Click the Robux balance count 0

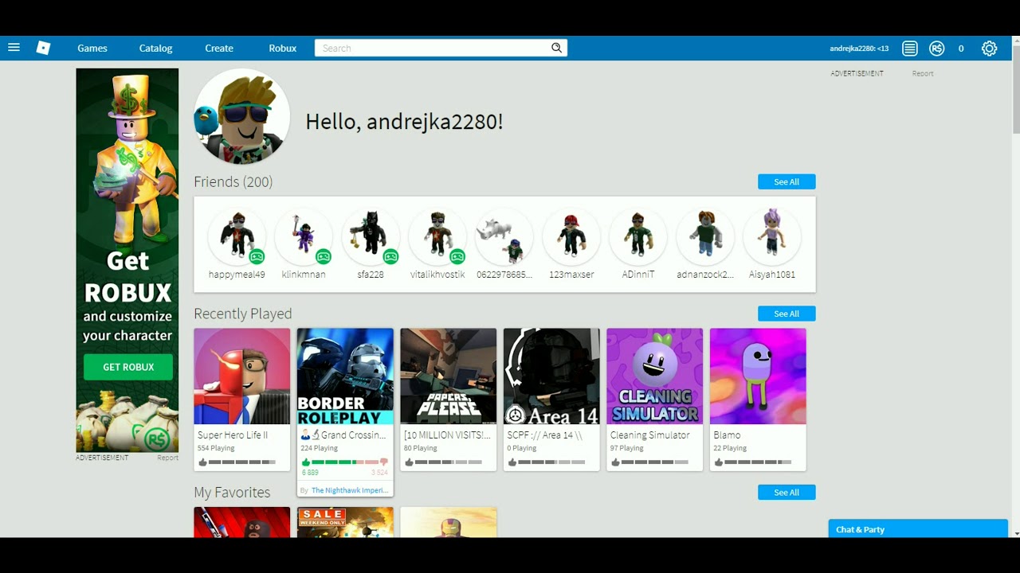pyautogui.click(x=961, y=49)
